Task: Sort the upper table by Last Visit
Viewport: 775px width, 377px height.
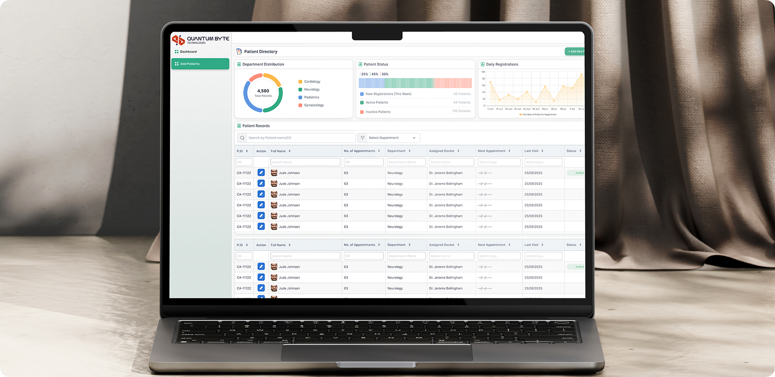Action: point(542,151)
